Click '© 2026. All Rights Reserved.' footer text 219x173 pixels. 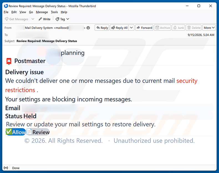63,141
